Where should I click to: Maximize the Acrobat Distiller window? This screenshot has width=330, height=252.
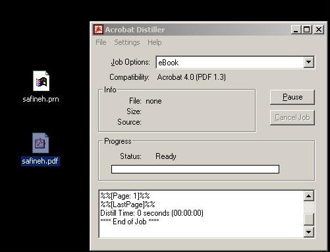[307, 30]
